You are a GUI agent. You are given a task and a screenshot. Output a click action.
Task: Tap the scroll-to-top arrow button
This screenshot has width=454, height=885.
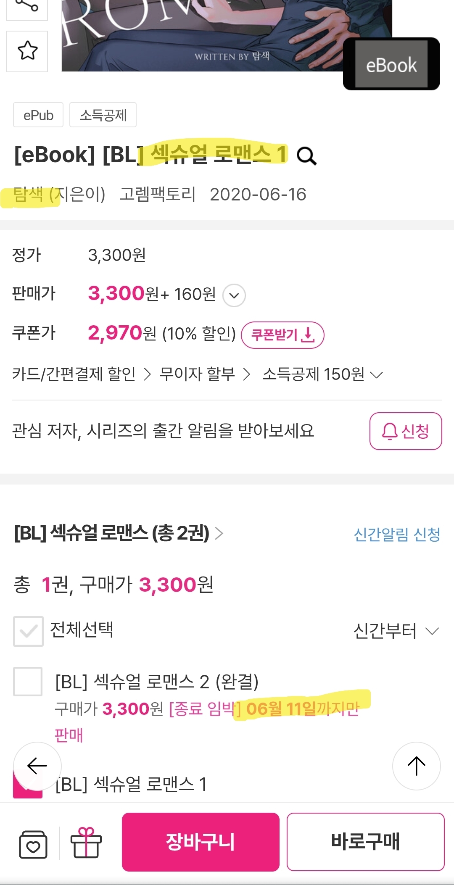(416, 766)
